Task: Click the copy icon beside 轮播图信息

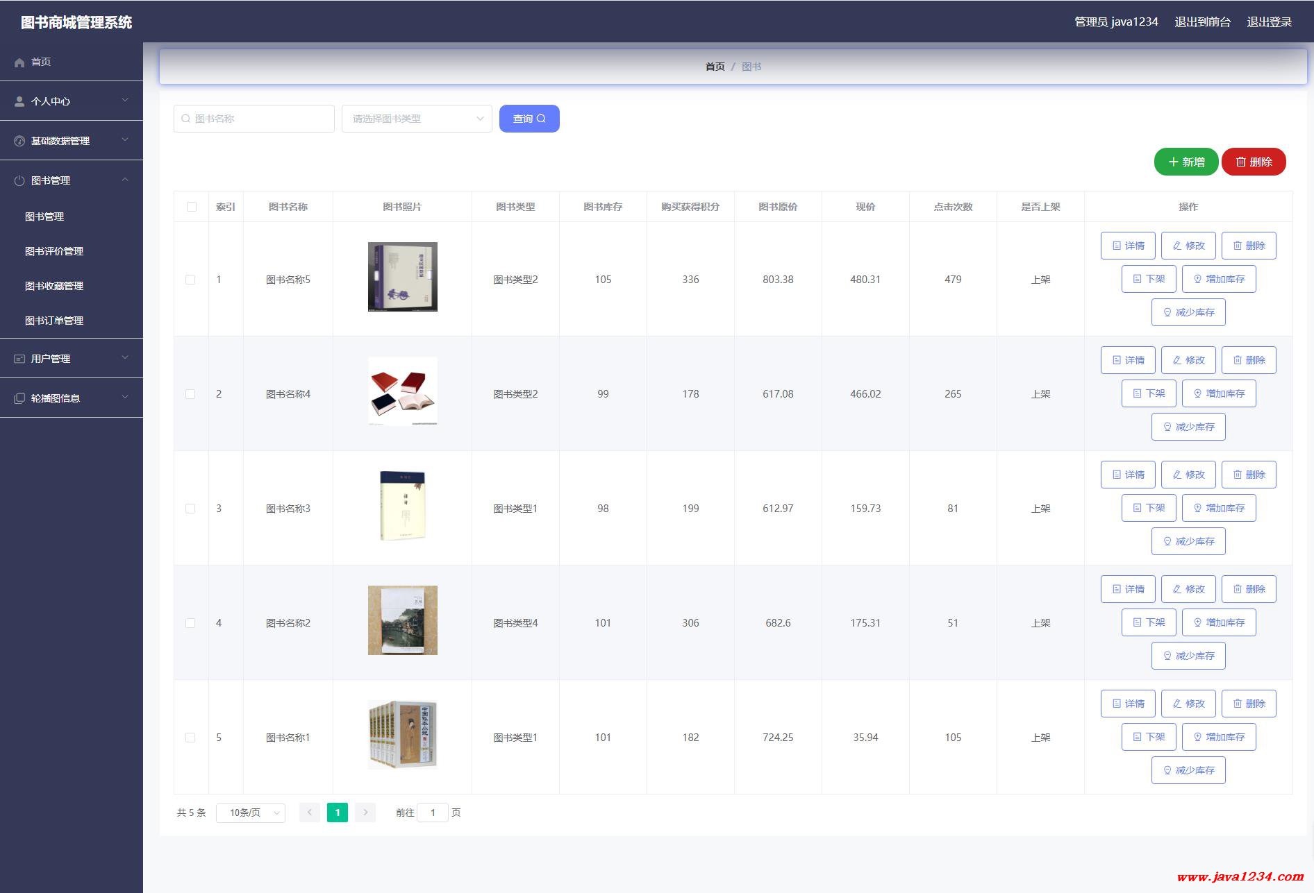Action: pyautogui.click(x=19, y=398)
